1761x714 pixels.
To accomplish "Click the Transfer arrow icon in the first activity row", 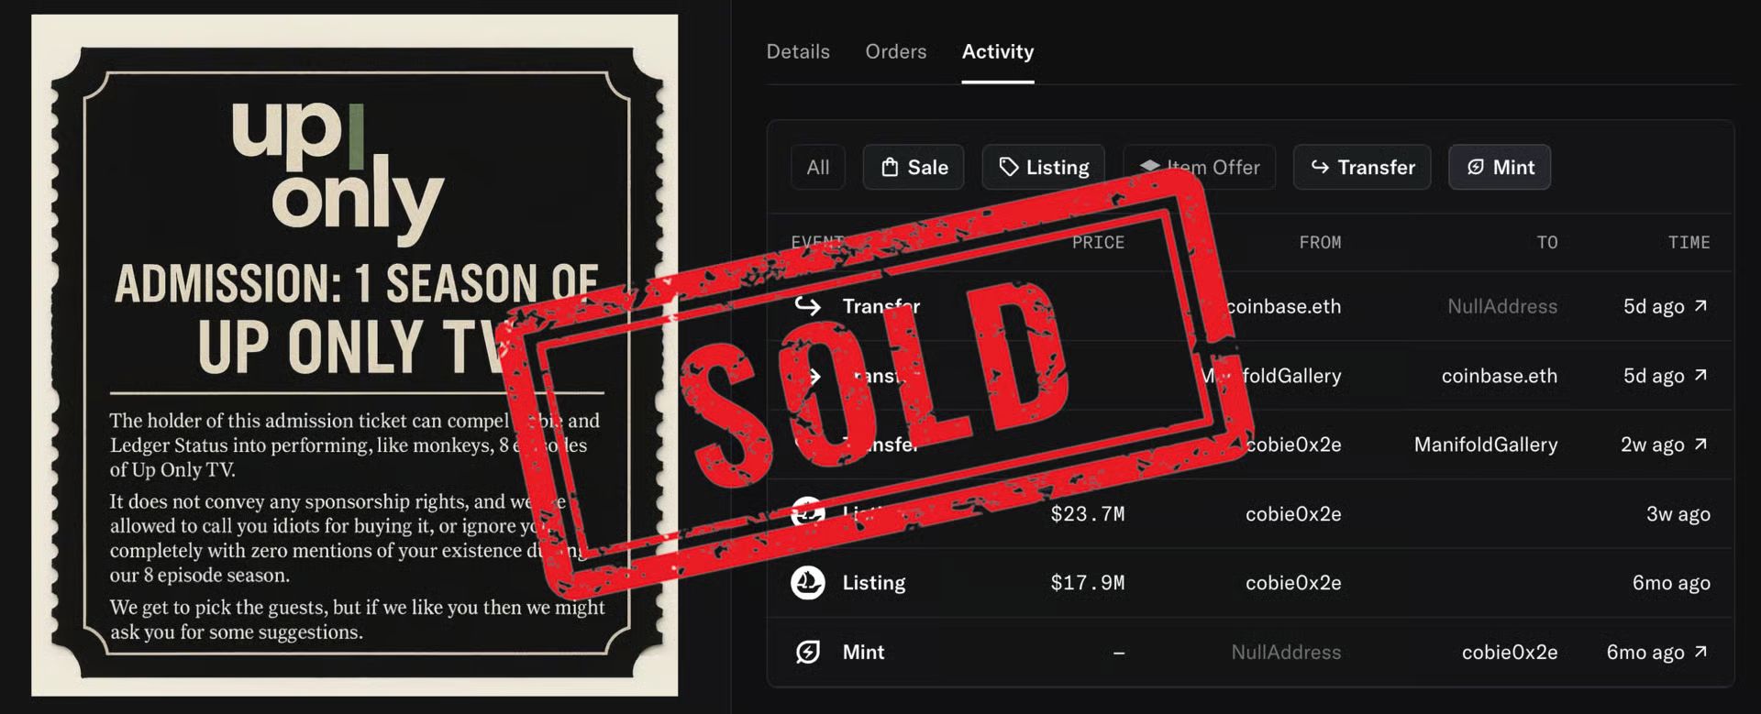I will (808, 305).
